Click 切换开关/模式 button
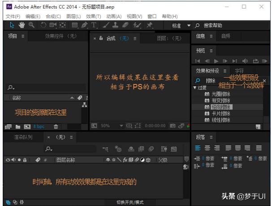 pyautogui.click(x=130, y=202)
